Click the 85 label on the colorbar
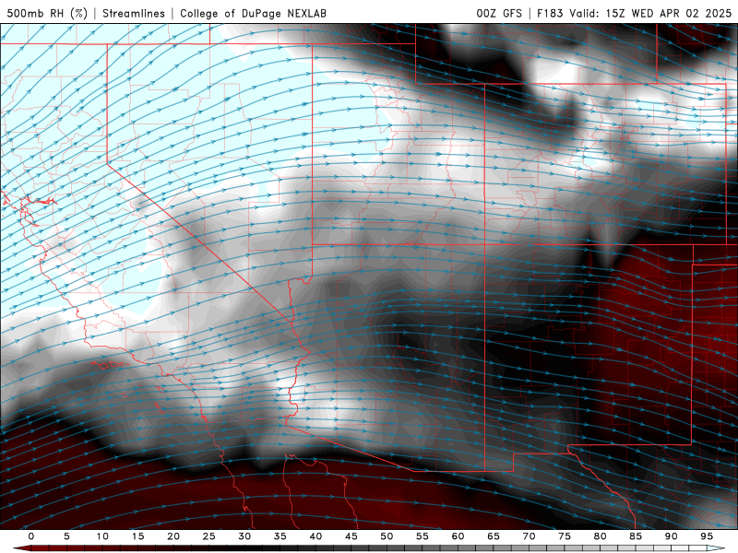The height and width of the screenshot is (553, 738). (x=636, y=536)
